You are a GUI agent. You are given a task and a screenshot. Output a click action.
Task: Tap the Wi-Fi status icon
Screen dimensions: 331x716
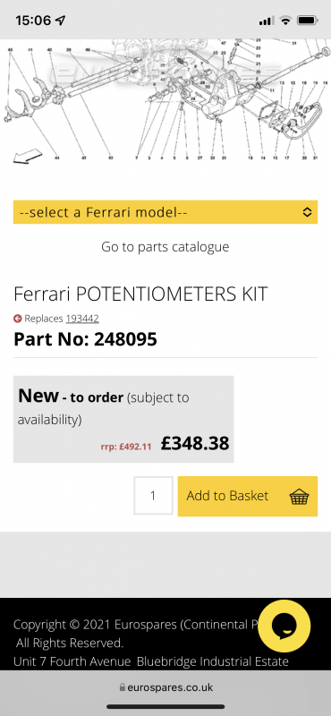(x=285, y=21)
